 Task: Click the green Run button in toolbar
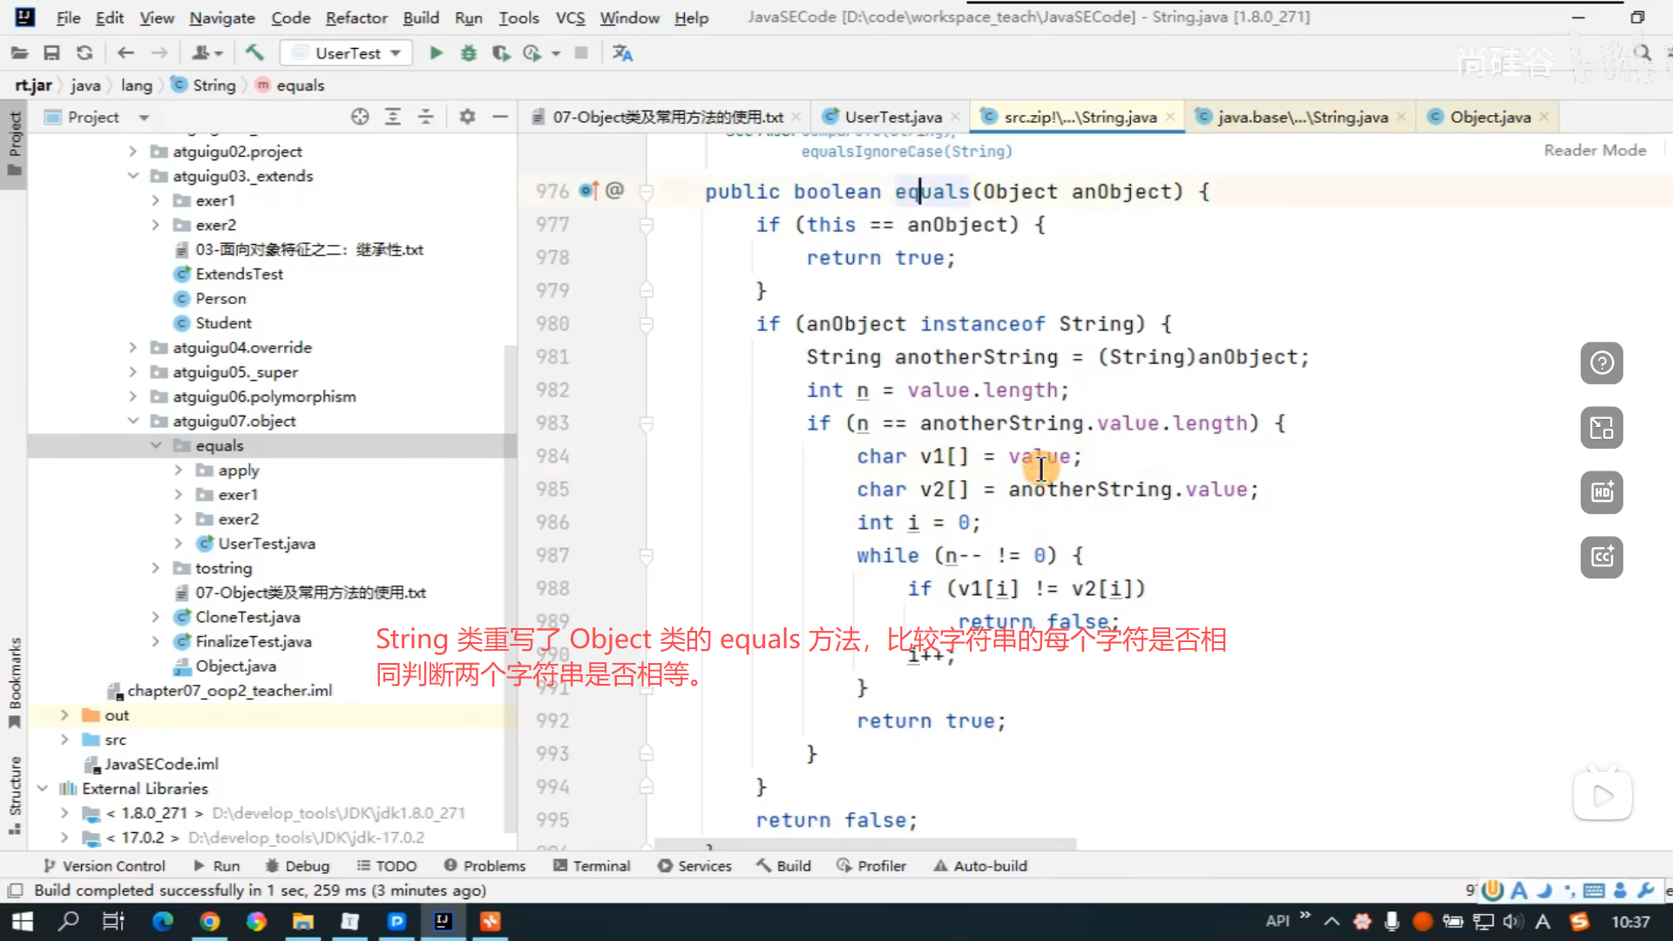pos(436,53)
